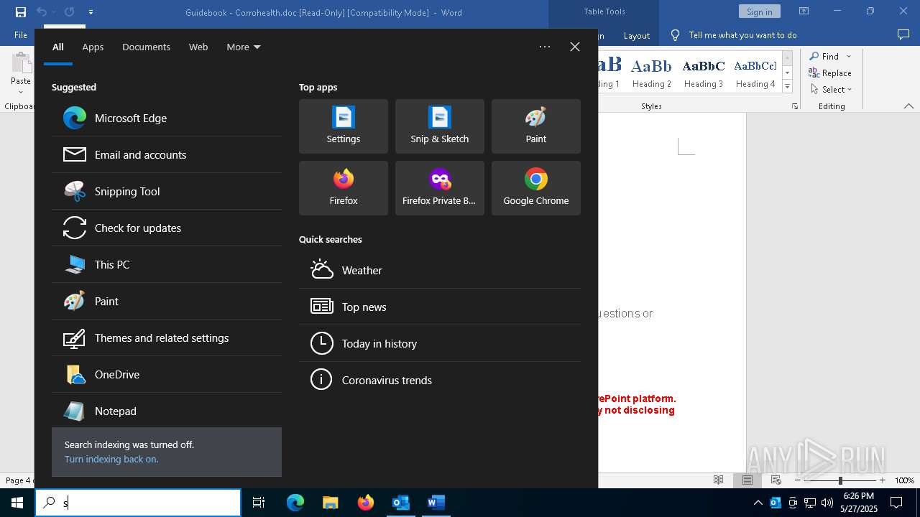Close the search panel

point(575,47)
